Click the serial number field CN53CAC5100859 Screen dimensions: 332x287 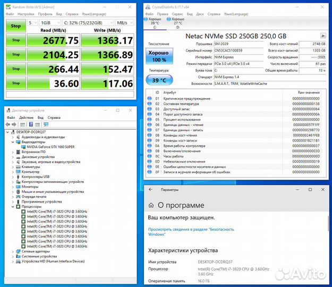(239, 50)
